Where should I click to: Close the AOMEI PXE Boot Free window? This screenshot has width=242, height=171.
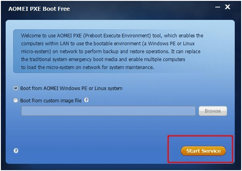228,7
